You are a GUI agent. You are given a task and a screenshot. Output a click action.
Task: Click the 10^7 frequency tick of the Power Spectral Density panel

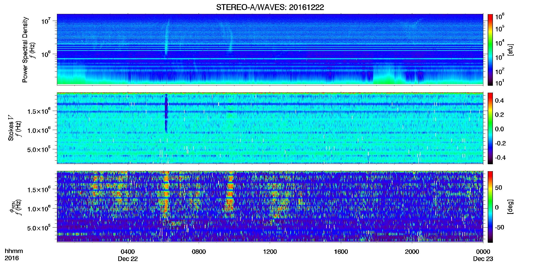pyautogui.click(x=46, y=21)
